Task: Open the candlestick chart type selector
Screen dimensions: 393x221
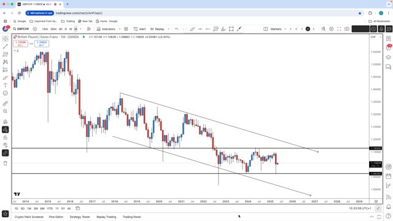Action: 88,29
